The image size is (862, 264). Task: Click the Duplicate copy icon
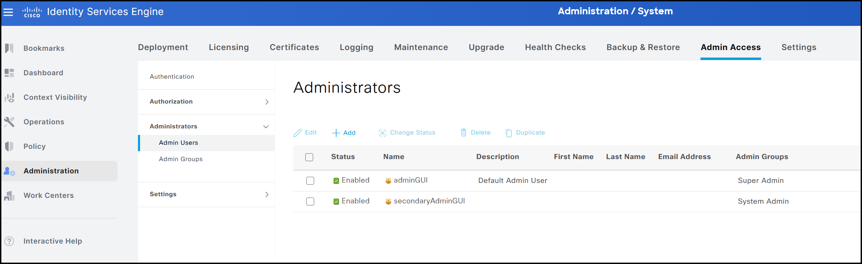[x=508, y=133]
